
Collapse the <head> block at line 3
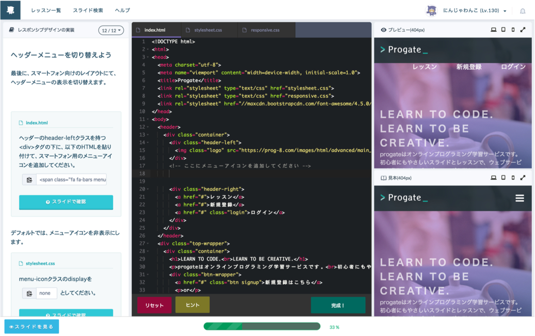148,57
